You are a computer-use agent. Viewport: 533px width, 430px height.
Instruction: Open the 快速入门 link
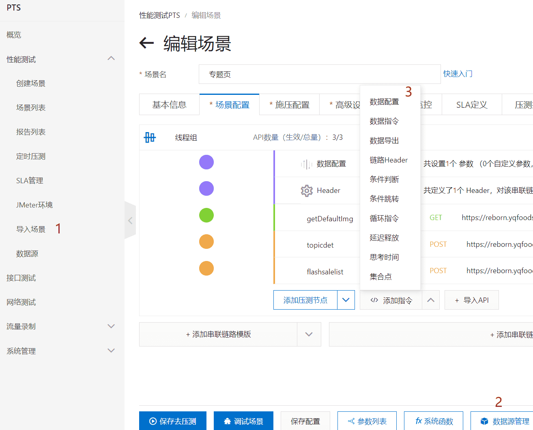coord(458,74)
